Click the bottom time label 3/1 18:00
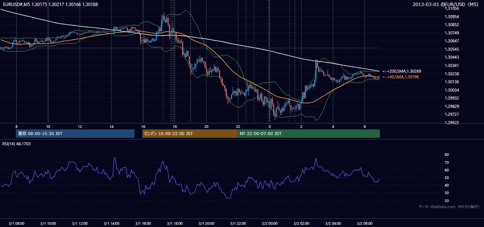 point(175,224)
